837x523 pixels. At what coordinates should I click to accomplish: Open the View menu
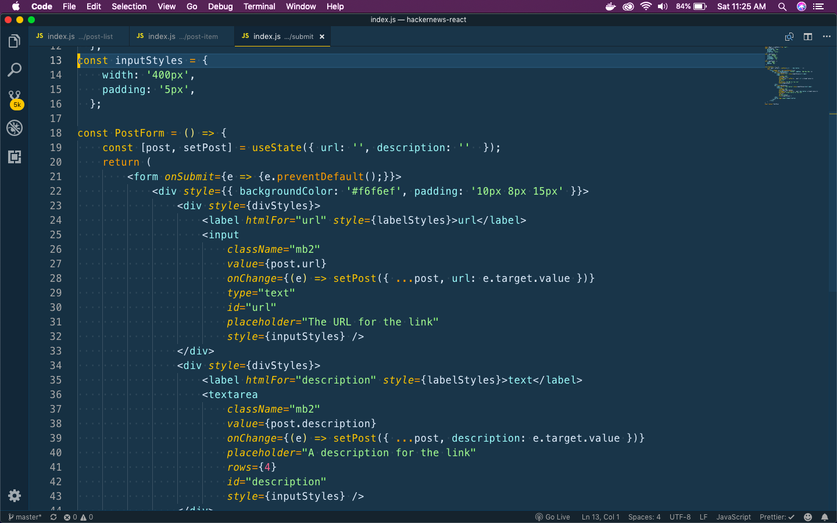pyautogui.click(x=166, y=6)
